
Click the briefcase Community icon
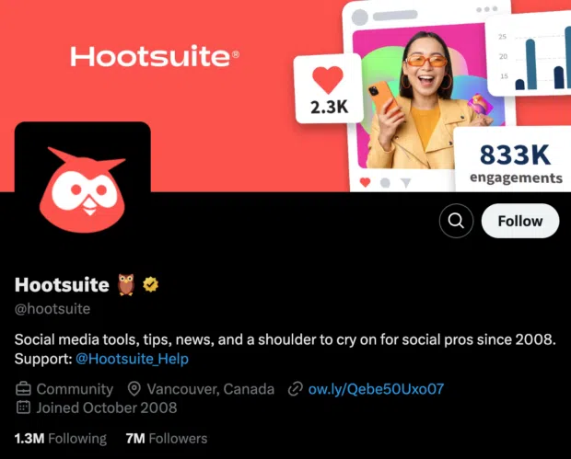(x=23, y=389)
